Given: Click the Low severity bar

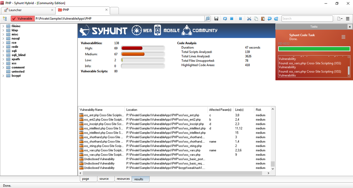Looking at the screenshot, I should pos(143,60).
